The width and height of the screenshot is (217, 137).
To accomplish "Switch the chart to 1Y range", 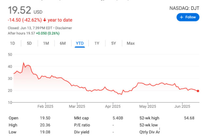I will (x=97, y=43).
